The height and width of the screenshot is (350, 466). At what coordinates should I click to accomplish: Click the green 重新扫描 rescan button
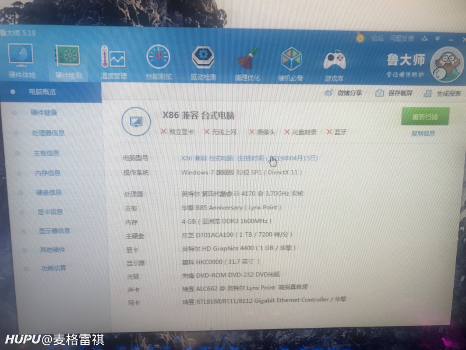(425, 117)
